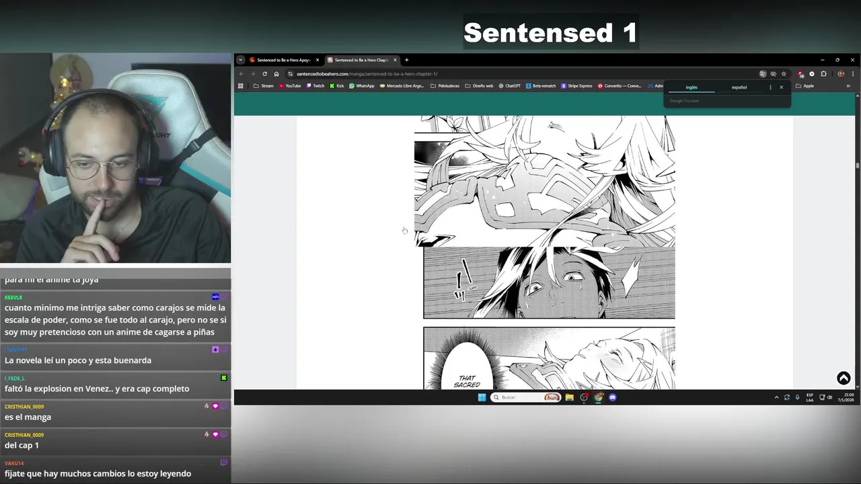The height and width of the screenshot is (484, 861).
Task: Select inglés in the translate popup
Action: pyautogui.click(x=691, y=87)
